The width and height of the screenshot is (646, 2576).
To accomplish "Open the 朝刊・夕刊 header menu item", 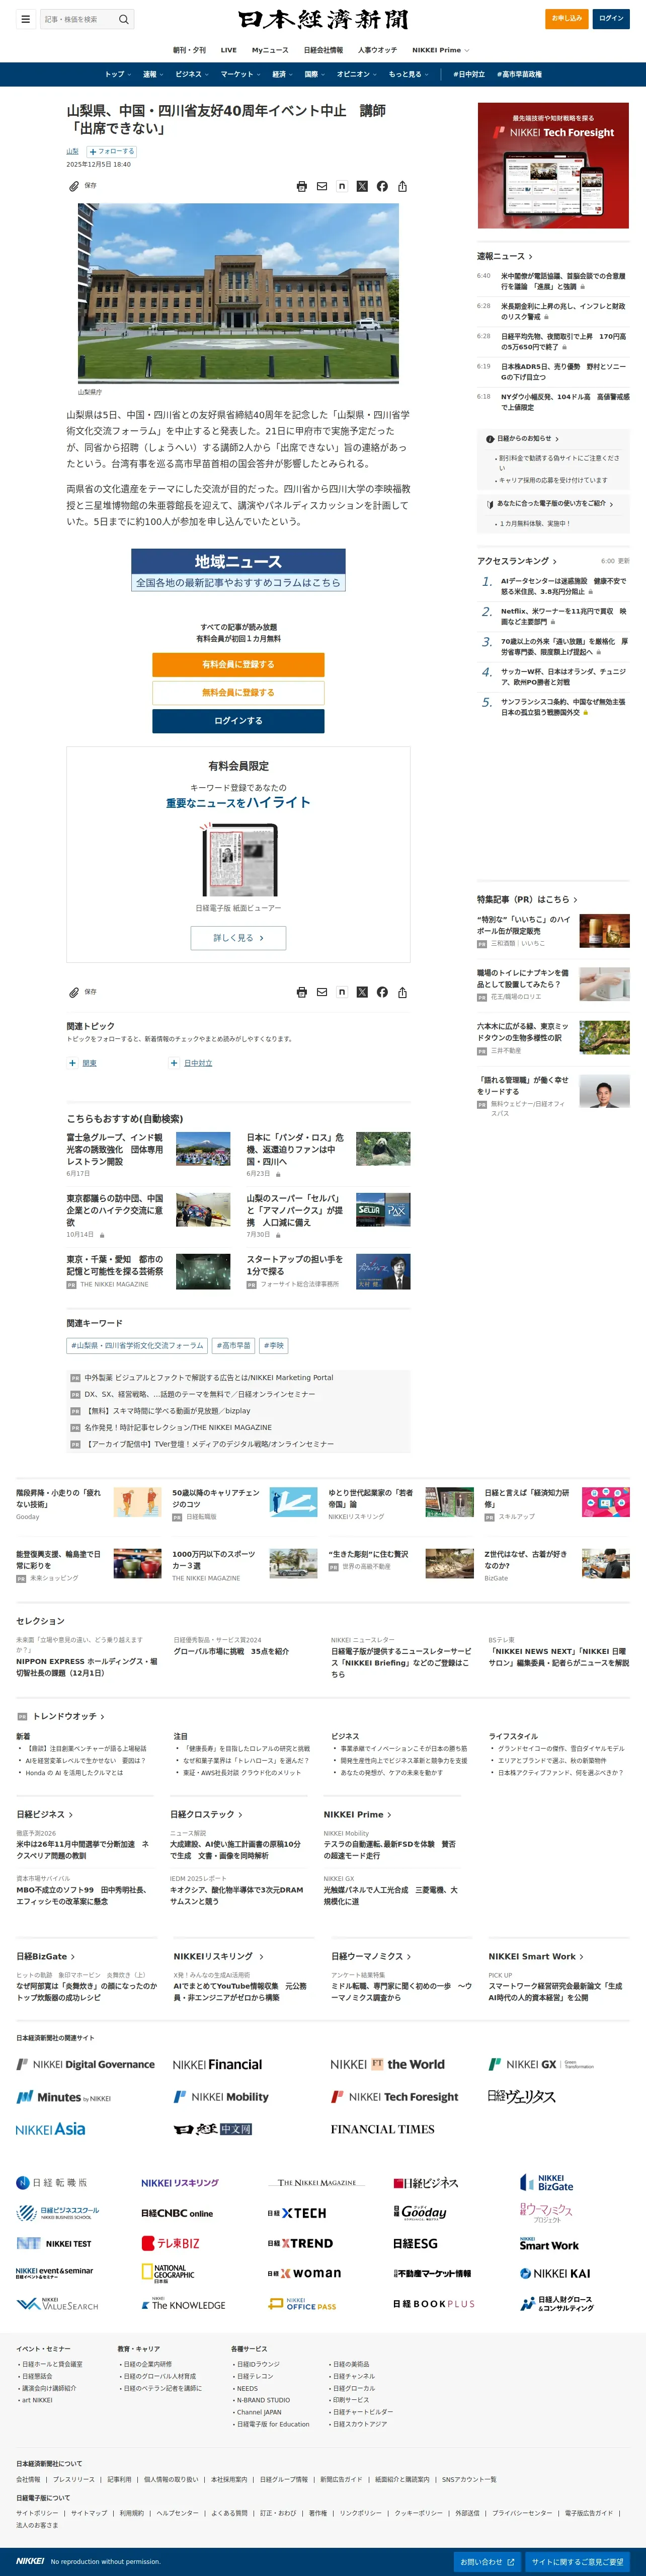I will 189,50.
